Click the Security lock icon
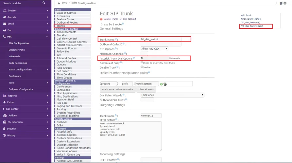The height and width of the screenshot is (163, 292). click(x=4, y=129)
